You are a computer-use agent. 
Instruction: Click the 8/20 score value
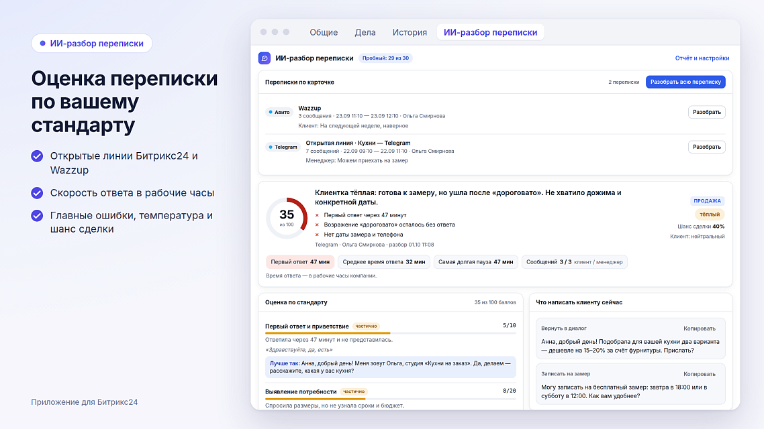pyautogui.click(x=509, y=391)
